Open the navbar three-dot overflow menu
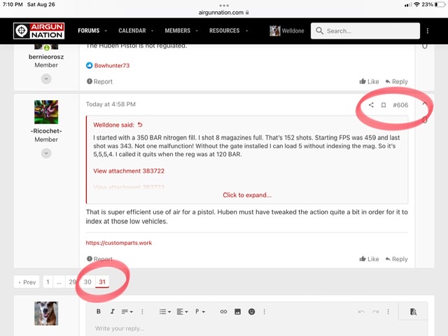The width and height of the screenshot is (448, 336). click(428, 31)
